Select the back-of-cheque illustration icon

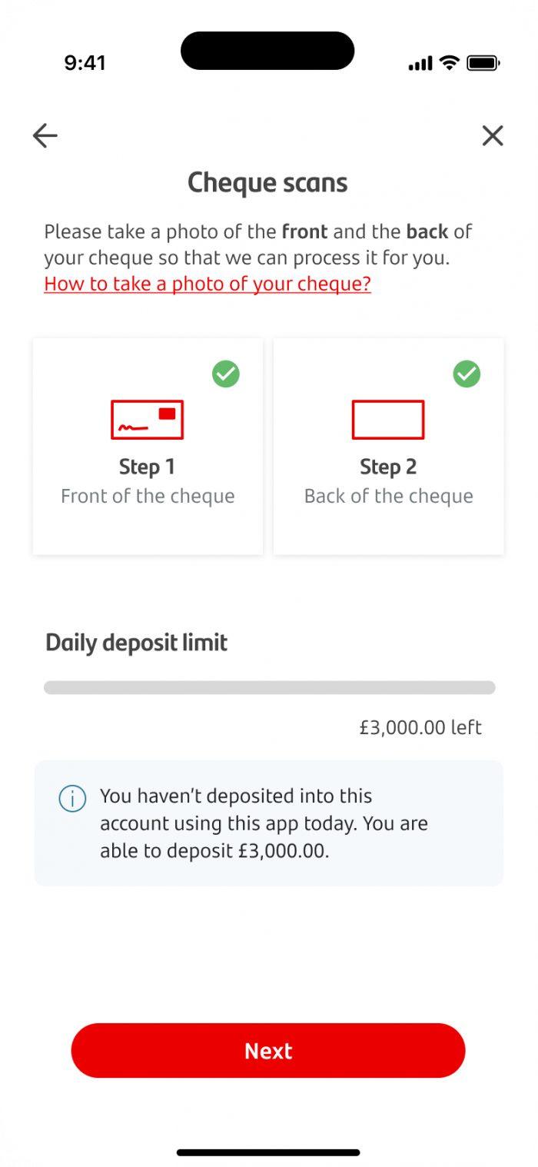[388, 420]
